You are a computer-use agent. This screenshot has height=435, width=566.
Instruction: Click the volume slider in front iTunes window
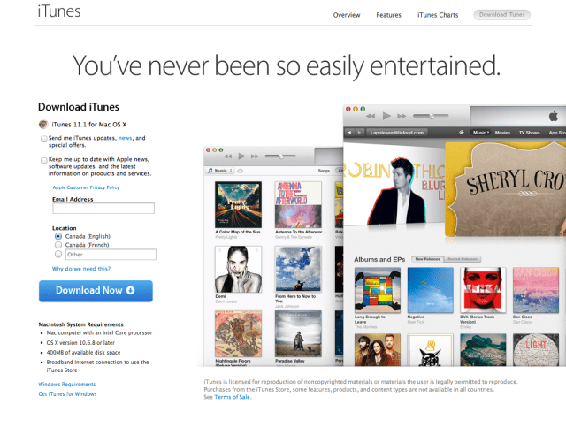pos(431,116)
